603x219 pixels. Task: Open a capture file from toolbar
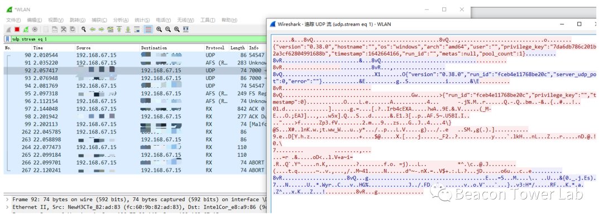(x=46, y=29)
